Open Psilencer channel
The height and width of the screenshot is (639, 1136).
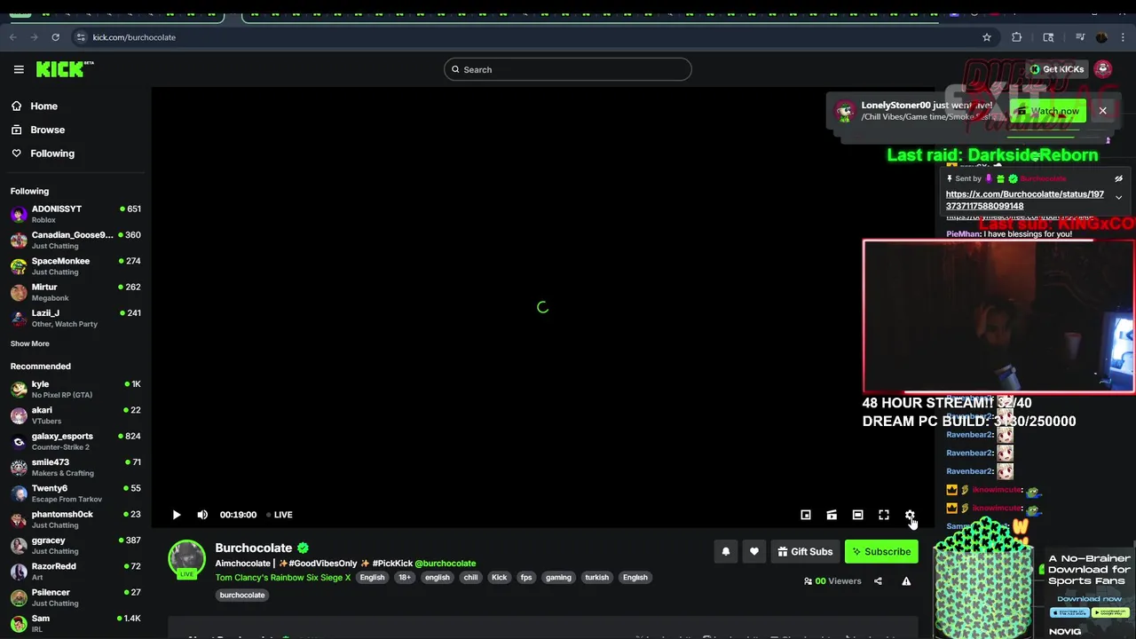(75, 597)
